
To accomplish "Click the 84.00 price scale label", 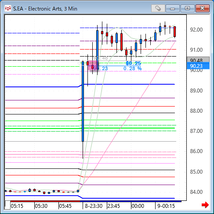I will click(196, 192).
